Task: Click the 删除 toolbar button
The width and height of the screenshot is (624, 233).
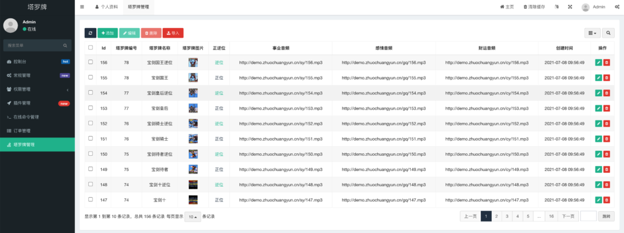Action: tap(151, 33)
